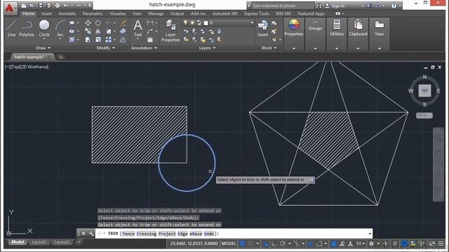Click the Copy tool icon
Screen dimensions: 449x252
coord(88,31)
